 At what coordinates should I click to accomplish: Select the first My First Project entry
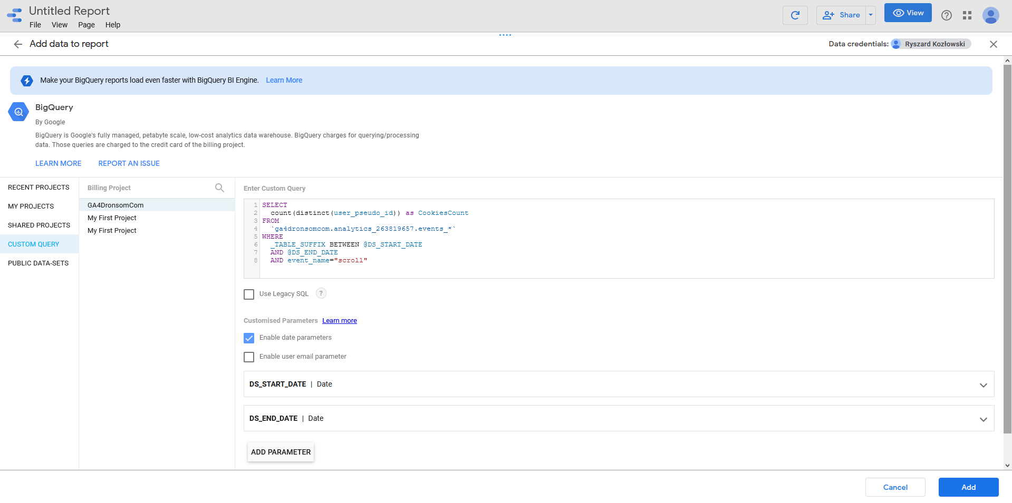[x=157, y=218]
